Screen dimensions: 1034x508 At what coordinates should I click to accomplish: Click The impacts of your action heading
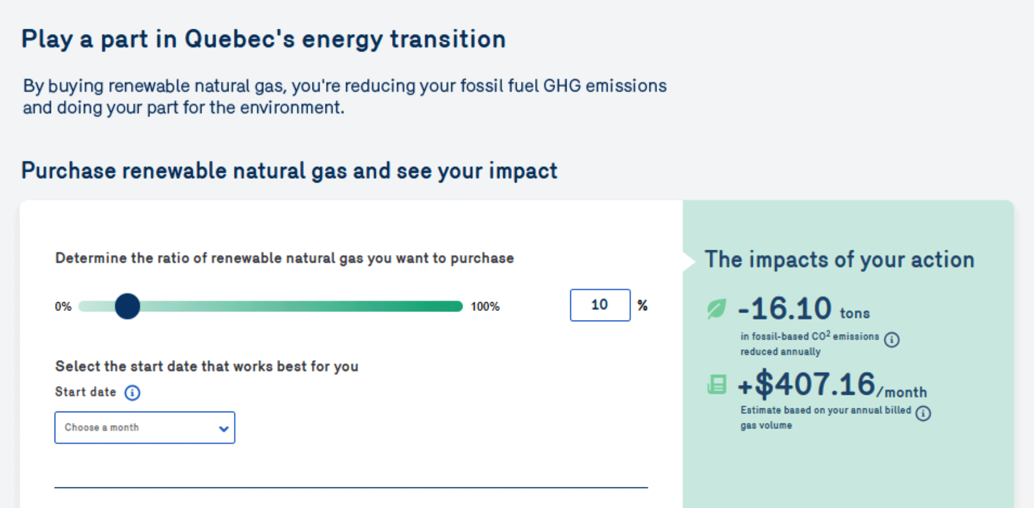pos(839,260)
